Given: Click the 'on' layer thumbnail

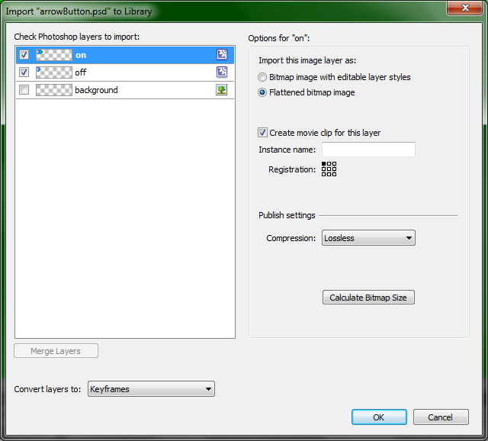Looking at the screenshot, I should point(53,54).
